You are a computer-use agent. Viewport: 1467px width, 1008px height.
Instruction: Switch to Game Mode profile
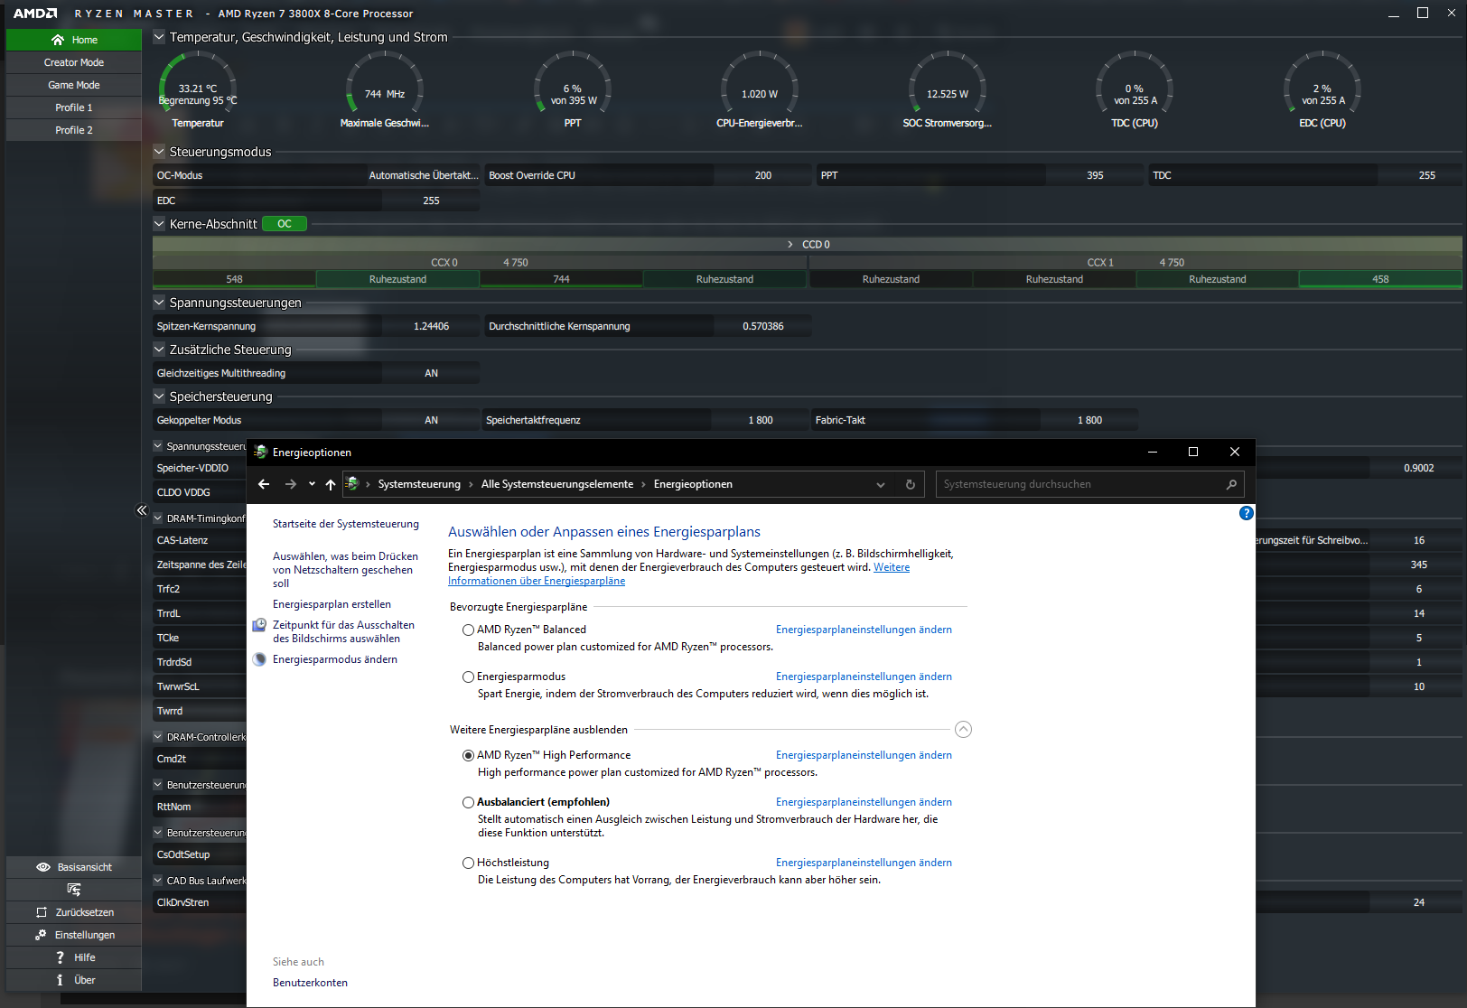pos(74,85)
